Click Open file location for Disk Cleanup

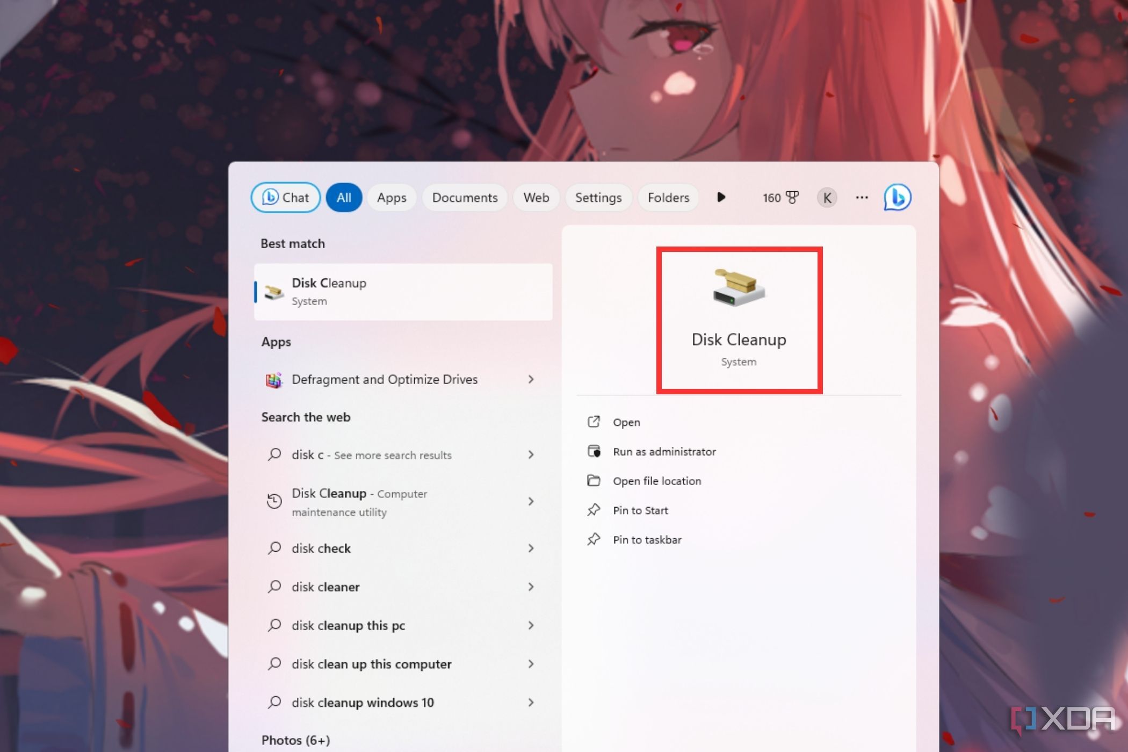657,480
